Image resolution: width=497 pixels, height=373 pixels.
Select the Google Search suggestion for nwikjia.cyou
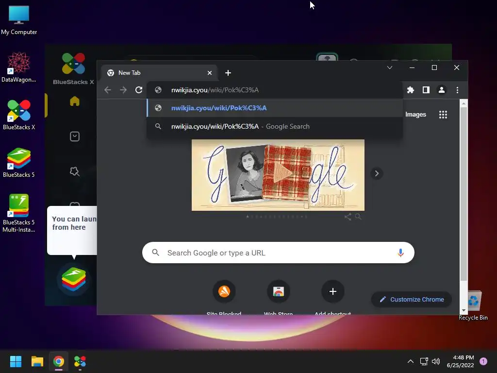point(275,127)
